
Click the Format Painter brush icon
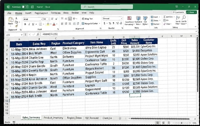16,26
